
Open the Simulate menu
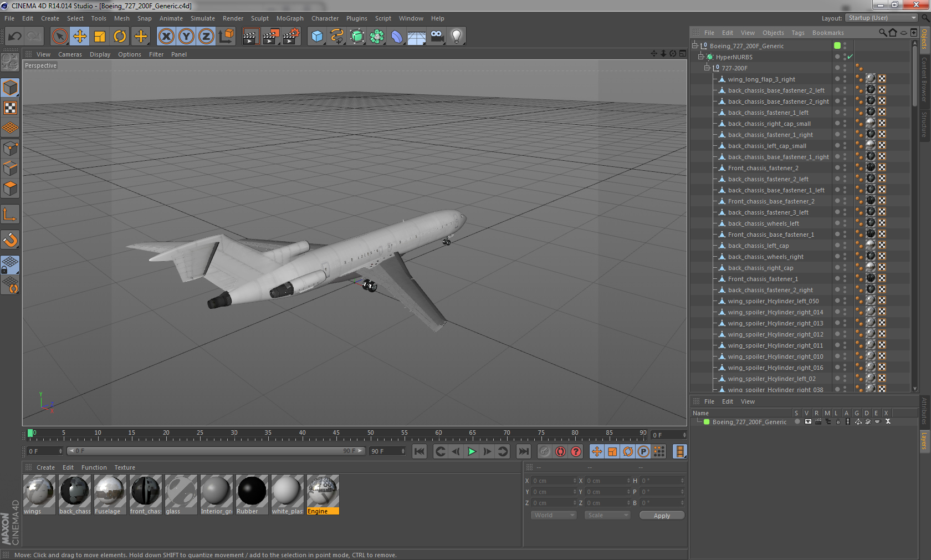[x=203, y=18]
